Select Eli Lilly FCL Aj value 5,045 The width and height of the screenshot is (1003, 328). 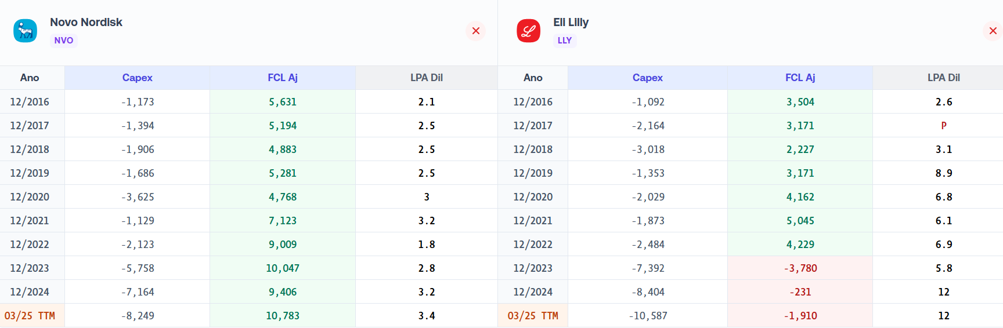coord(800,221)
